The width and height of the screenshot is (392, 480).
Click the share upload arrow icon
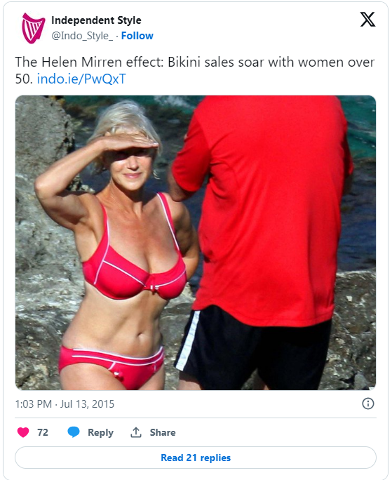coord(136,432)
